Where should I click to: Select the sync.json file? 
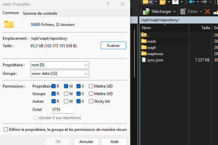[x=155, y=60]
